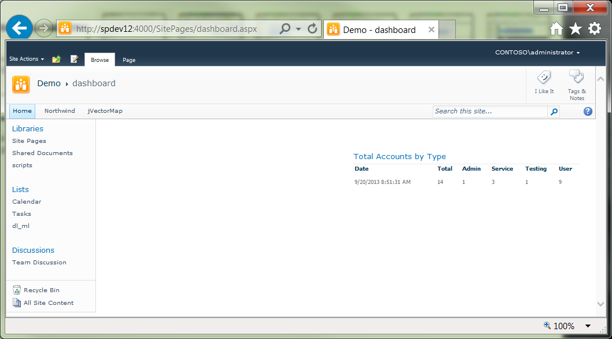
Task: Close the Demo - dashboard tab
Action: (432, 30)
